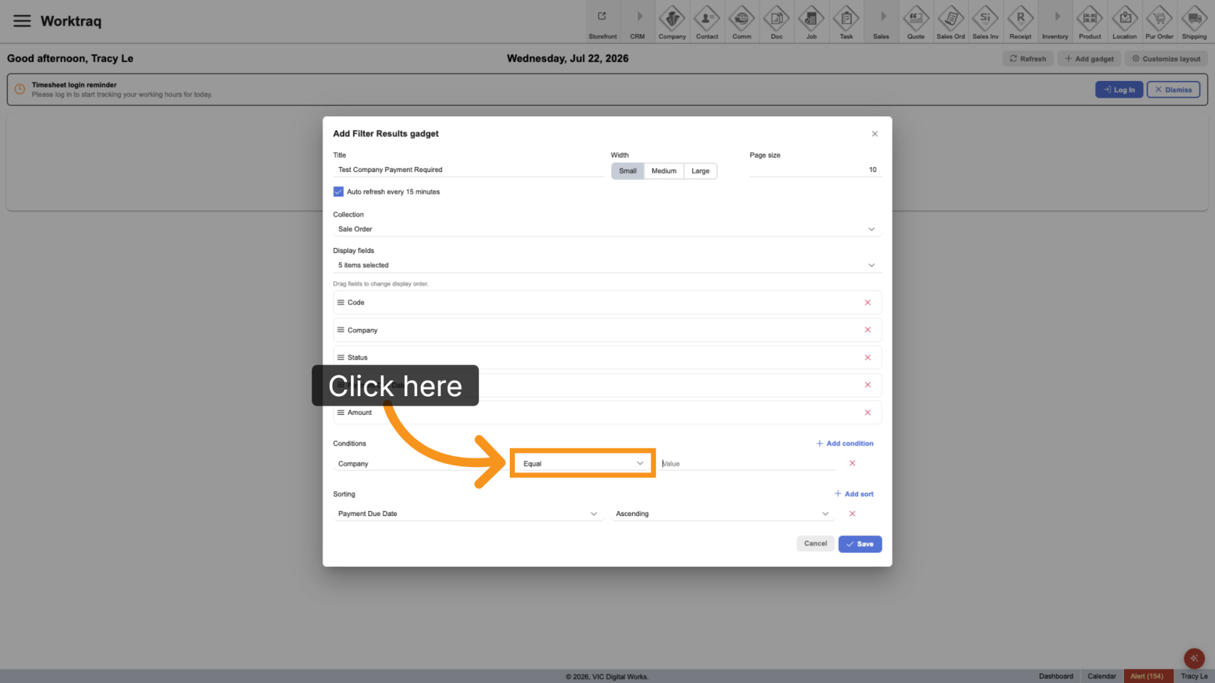
Task: Open Tracy Le user menu at bottom
Action: tap(1194, 676)
